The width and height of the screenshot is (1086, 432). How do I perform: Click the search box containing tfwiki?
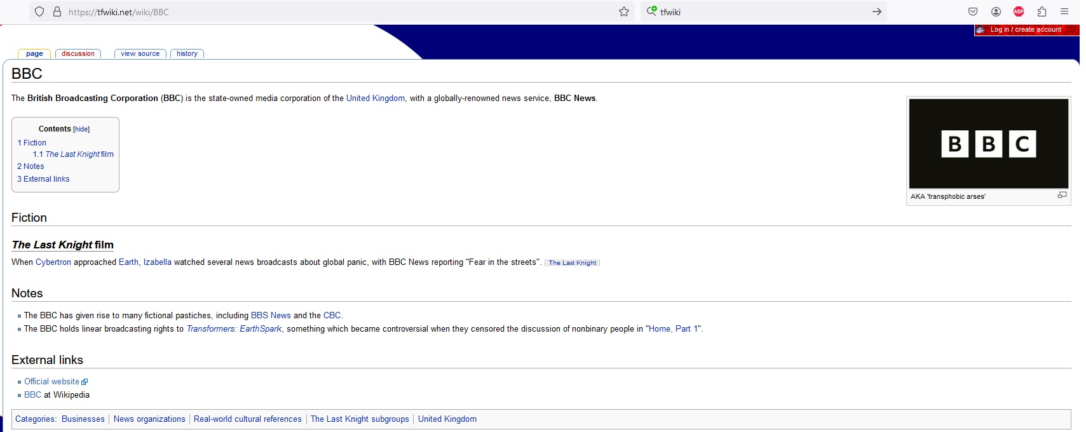(x=763, y=12)
